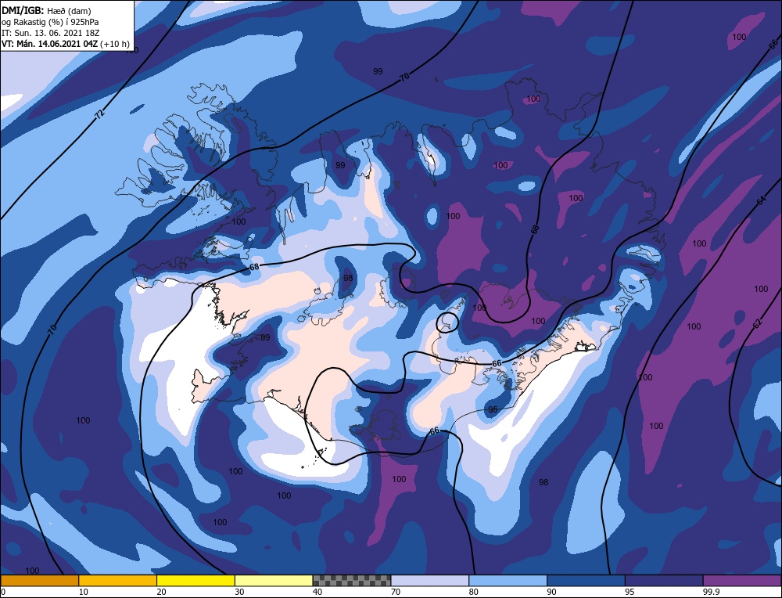Choose the light blue 80–90 legend swatch
The height and width of the screenshot is (598, 782).
point(508,581)
